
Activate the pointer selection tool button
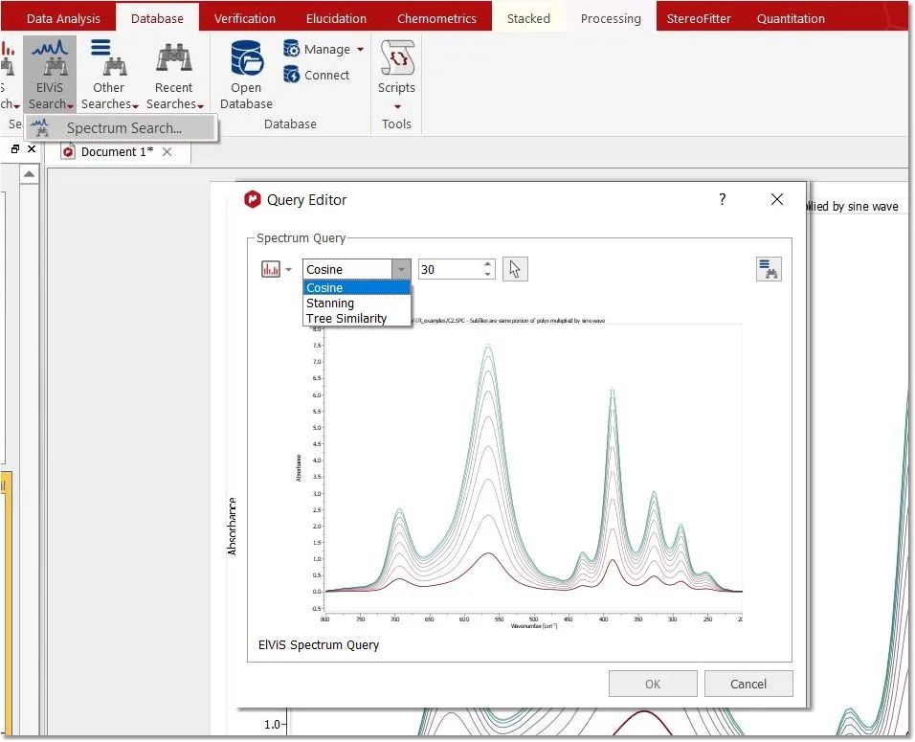pyautogui.click(x=515, y=269)
